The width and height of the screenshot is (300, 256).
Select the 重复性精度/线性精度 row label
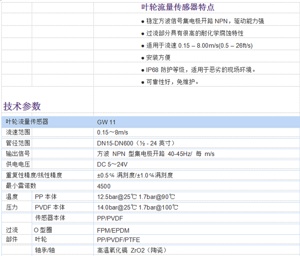click(34, 175)
